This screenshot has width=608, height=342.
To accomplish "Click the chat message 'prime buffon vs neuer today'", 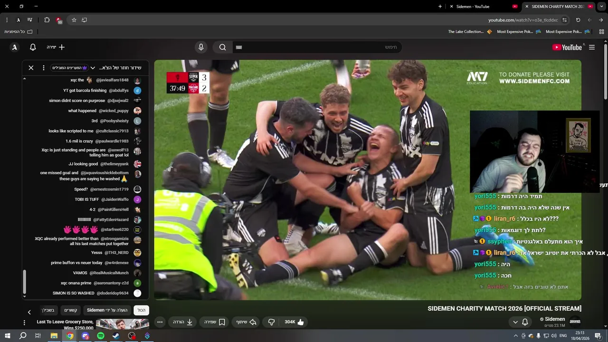I will [x=76, y=263].
